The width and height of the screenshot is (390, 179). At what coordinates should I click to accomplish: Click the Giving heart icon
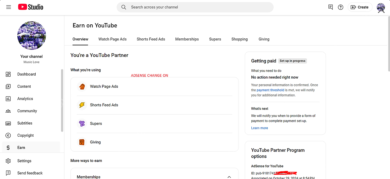(x=82, y=142)
